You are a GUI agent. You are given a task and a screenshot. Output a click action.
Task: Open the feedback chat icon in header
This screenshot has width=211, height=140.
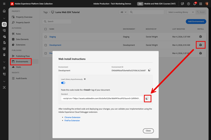click(182, 4)
